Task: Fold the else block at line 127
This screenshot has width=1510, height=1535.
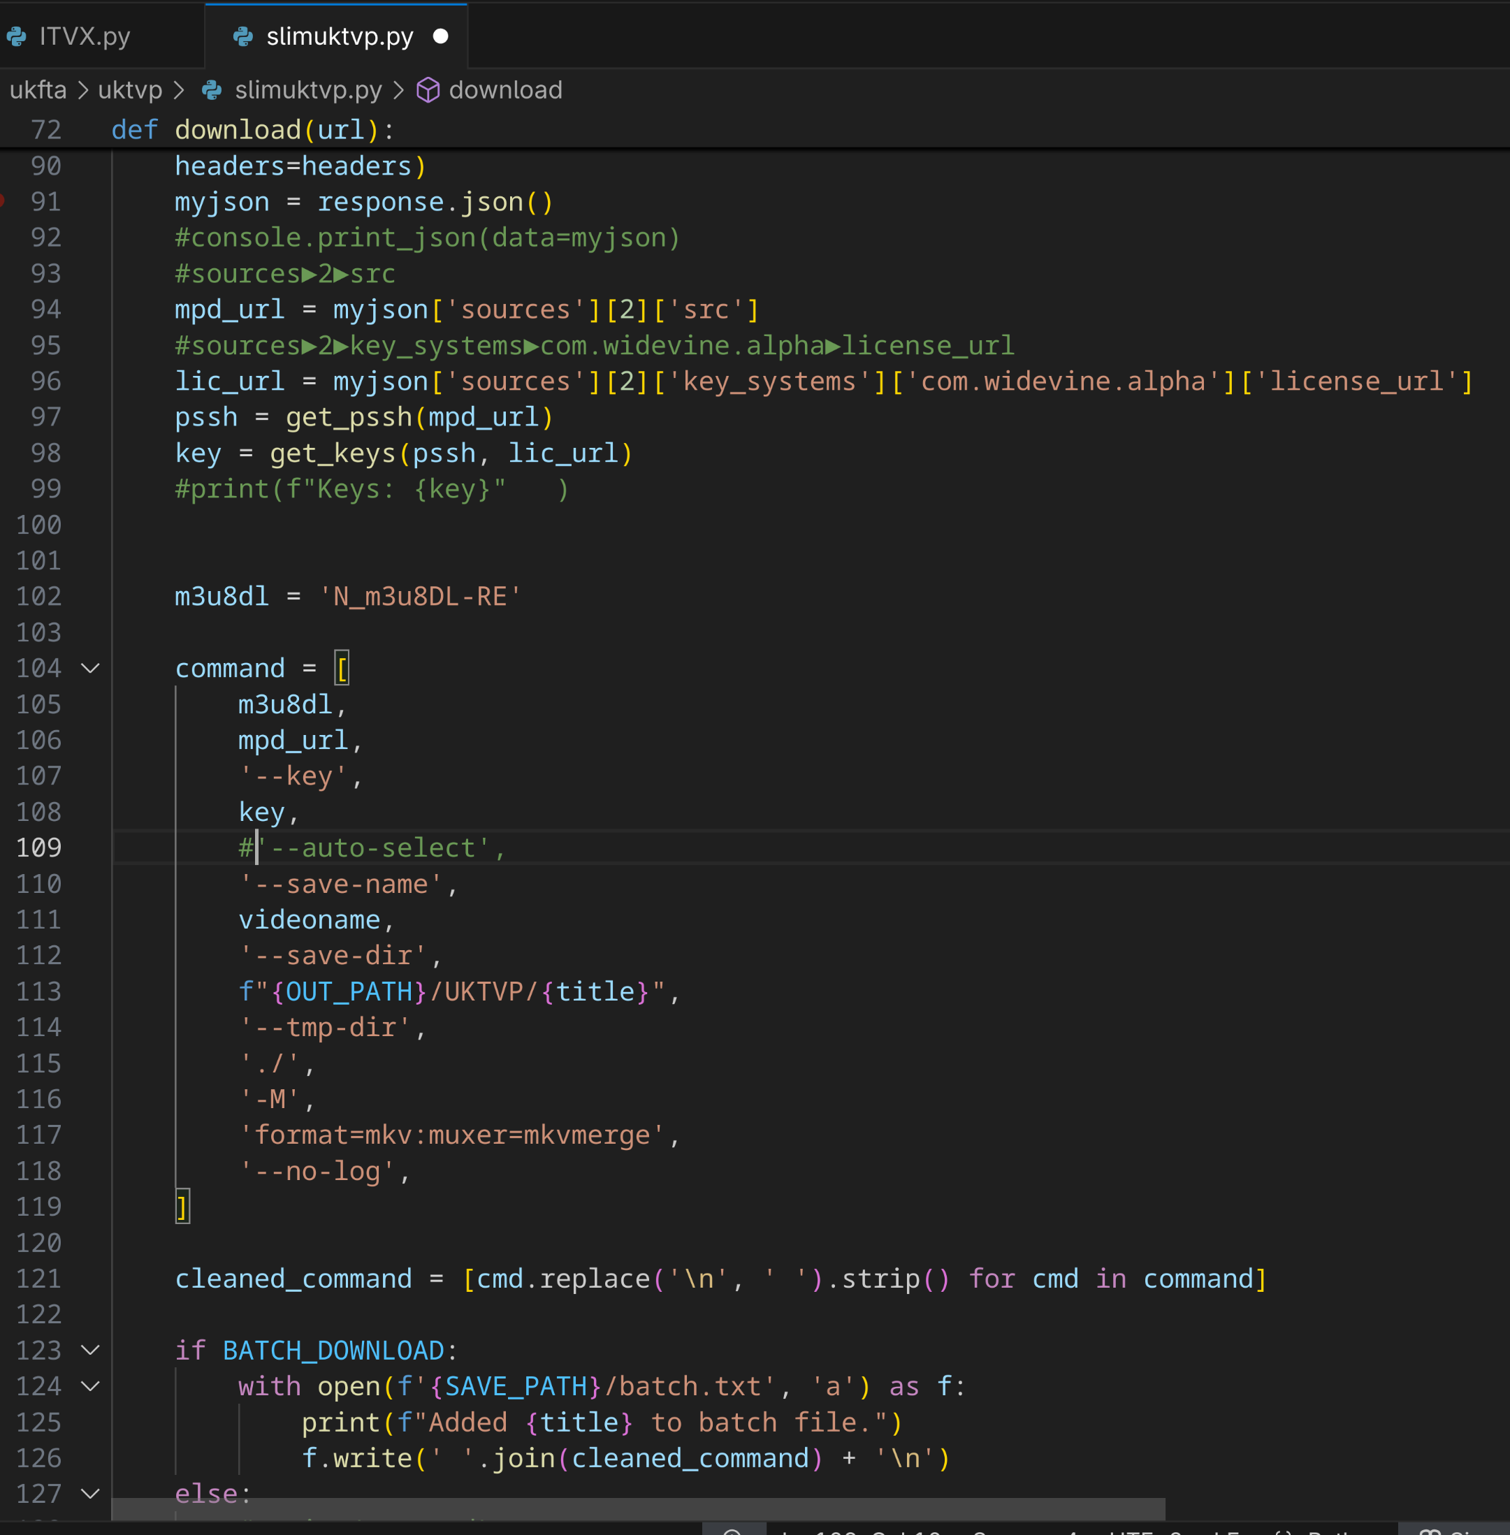Action: coord(90,1494)
